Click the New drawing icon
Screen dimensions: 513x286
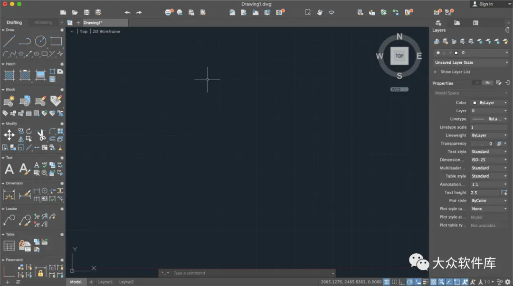tap(63, 12)
